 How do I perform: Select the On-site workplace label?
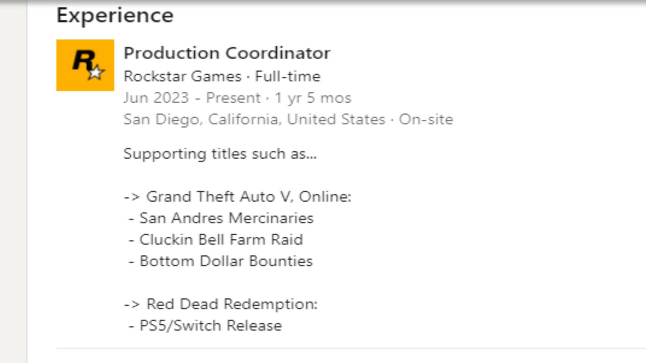[426, 119]
